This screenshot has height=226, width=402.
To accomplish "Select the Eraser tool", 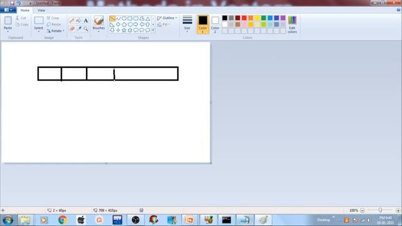I will (72, 28).
